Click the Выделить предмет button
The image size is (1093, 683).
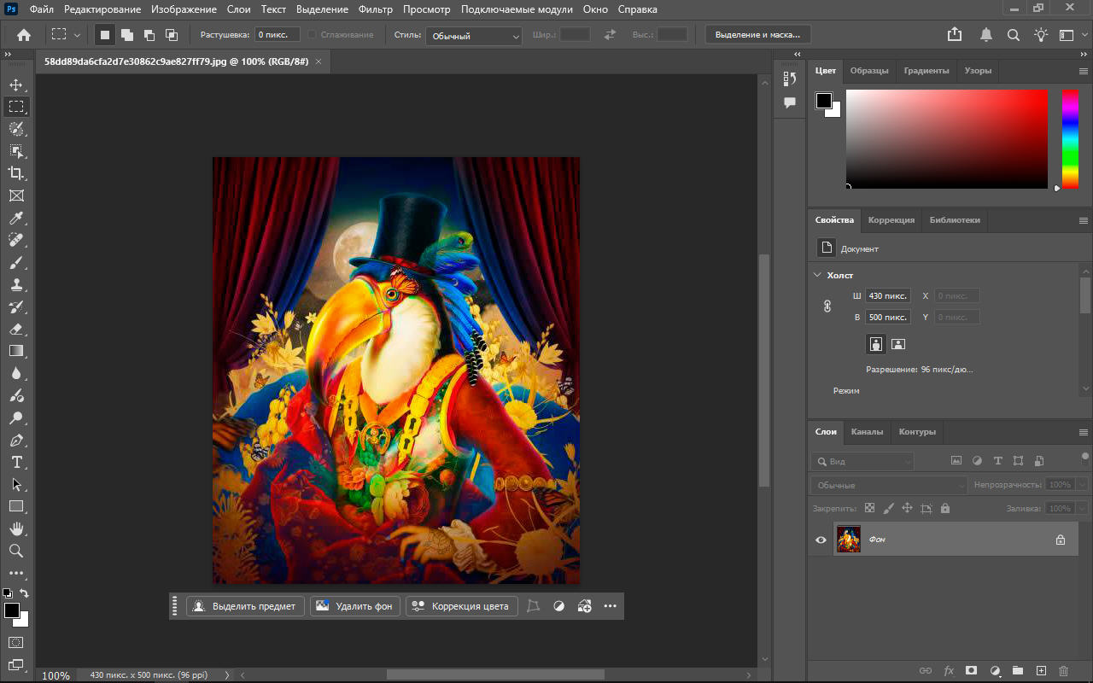(245, 606)
